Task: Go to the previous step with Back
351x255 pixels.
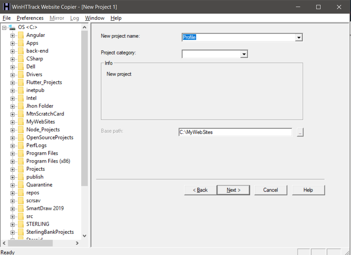Action: point(200,190)
